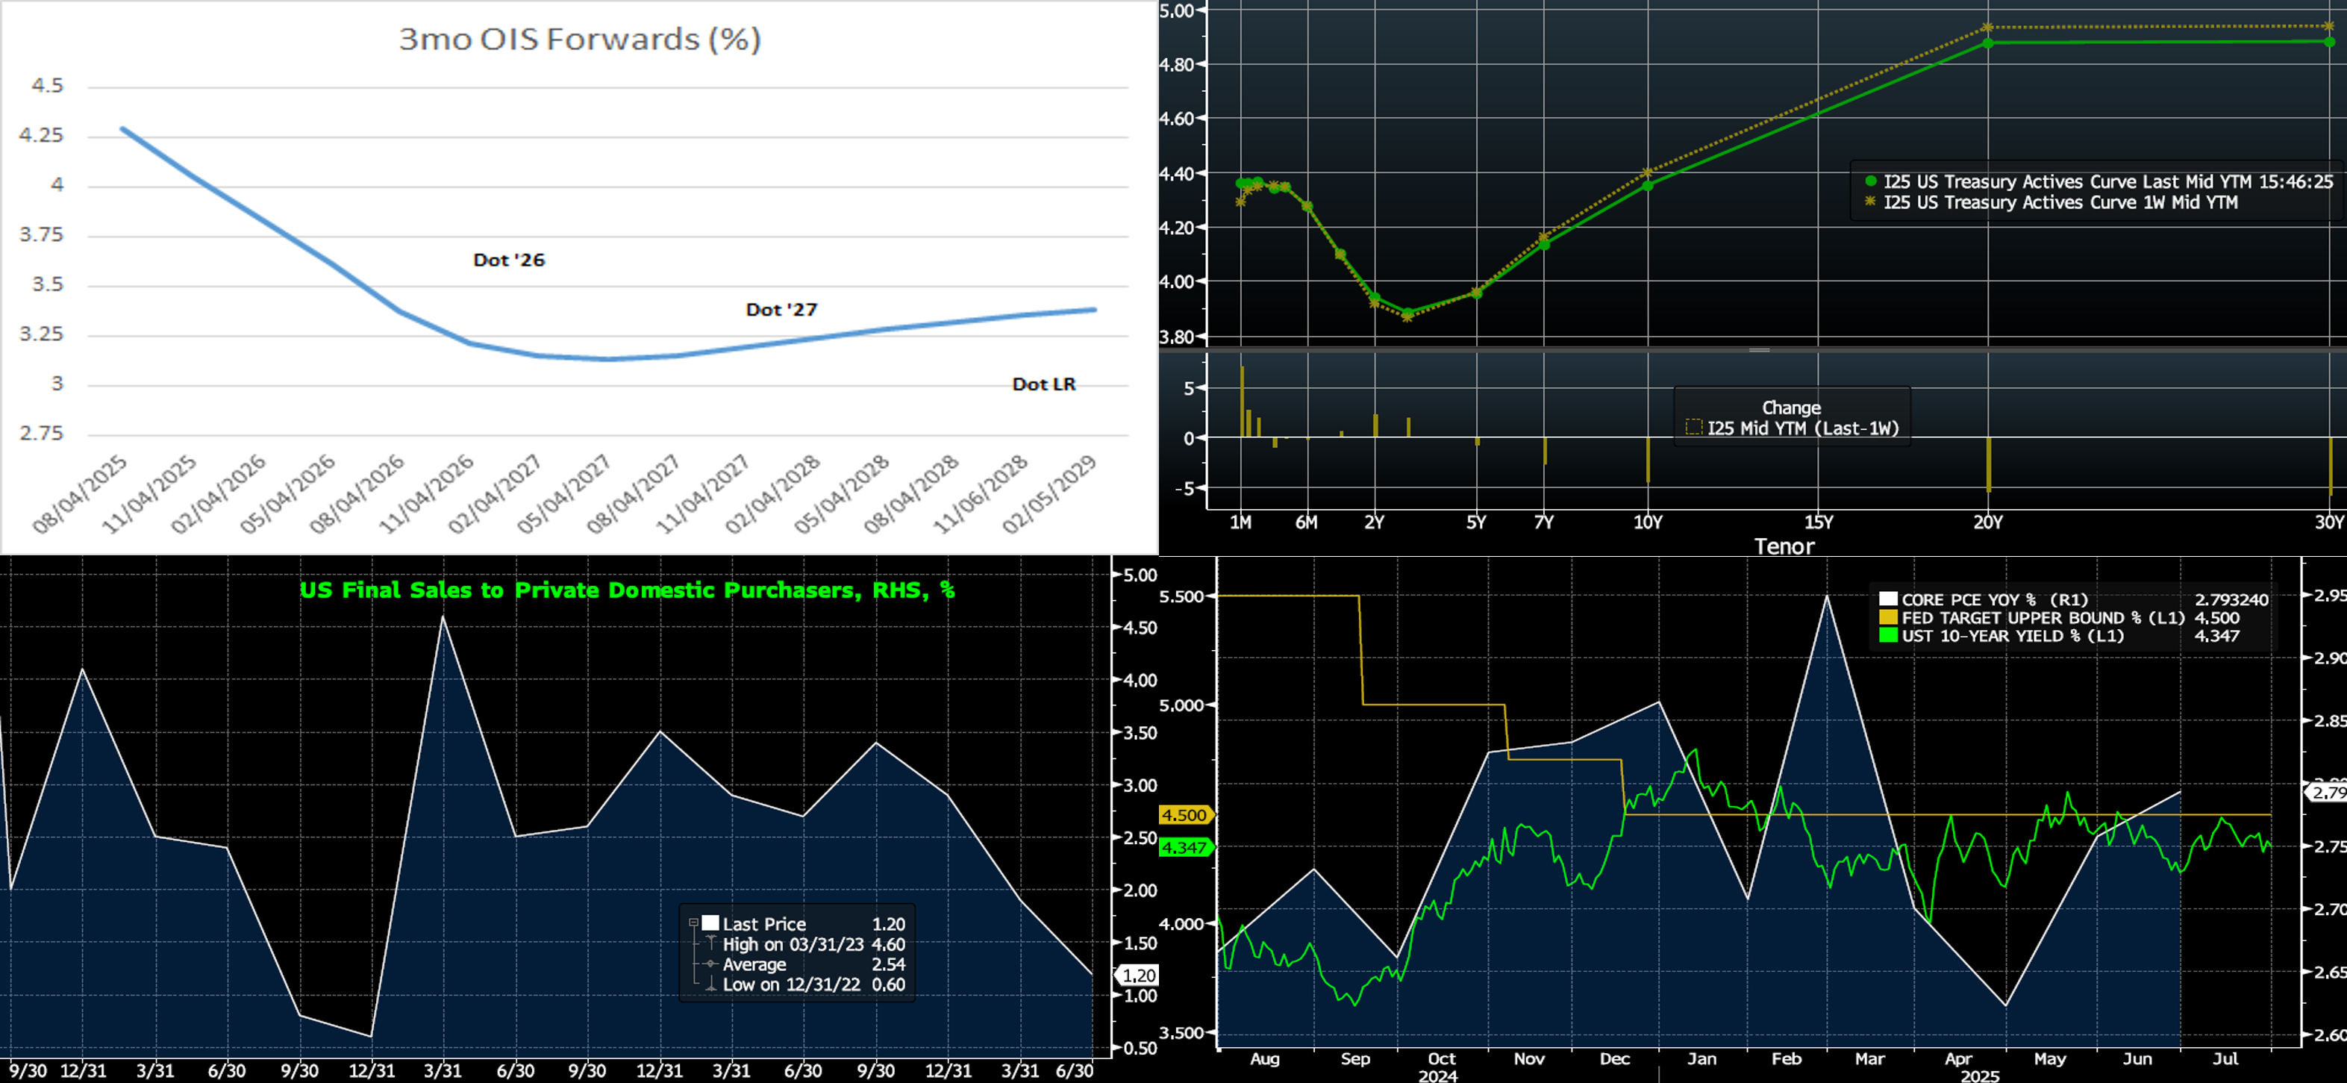Viewport: 2347px width, 1083px height.
Task: Click the green circle marker for Treasury Actives Curve Last Mid YTM
Action: click(x=1870, y=181)
